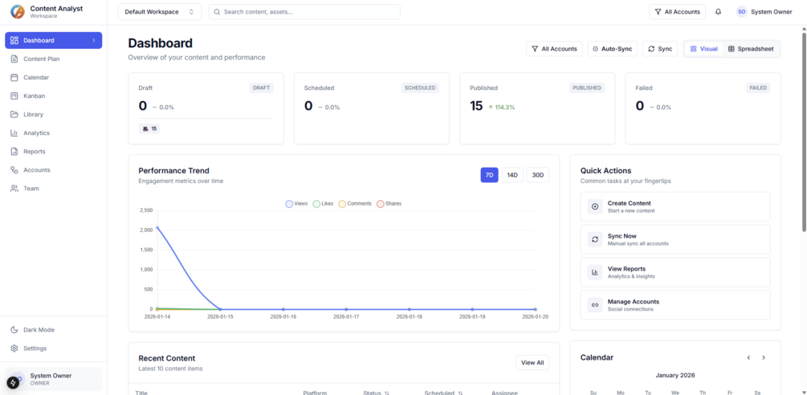Open the System Owner user menu
Screen dimensions: 807x395
764,12
